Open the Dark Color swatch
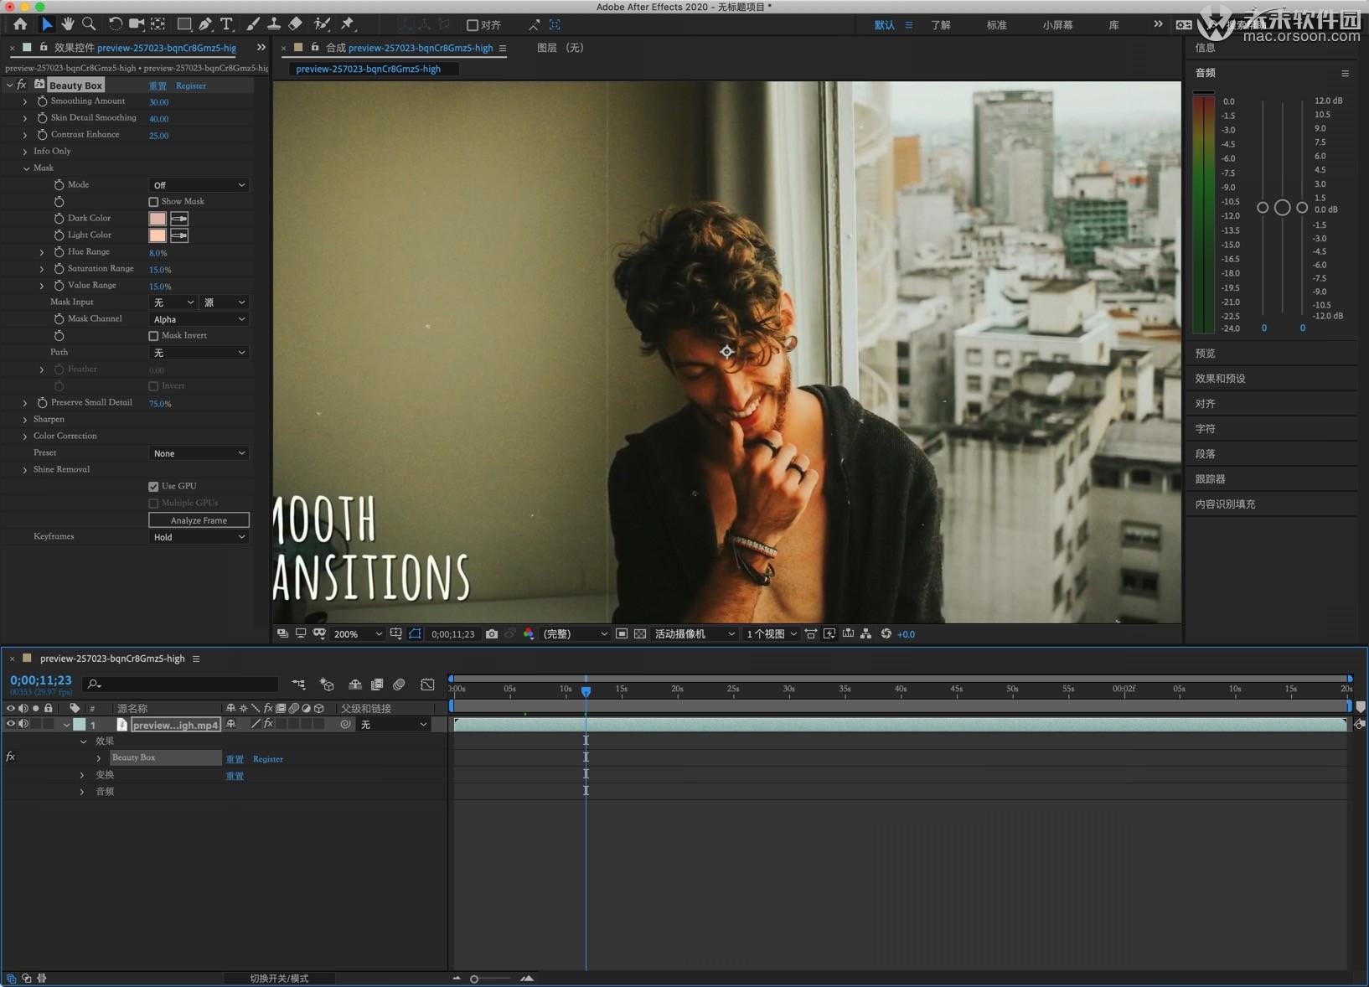Image resolution: width=1369 pixels, height=987 pixels. tap(158, 219)
